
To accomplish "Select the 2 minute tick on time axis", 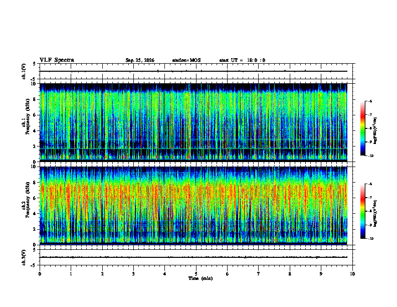I will tap(102, 274).
